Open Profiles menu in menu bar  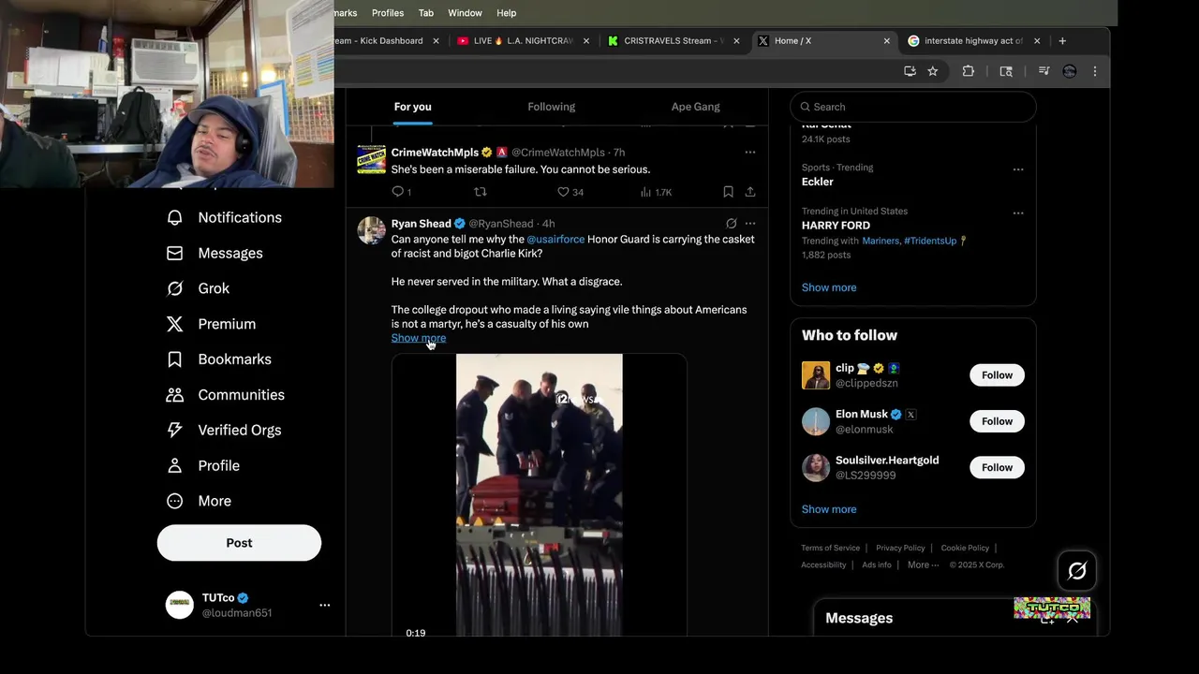[x=388, y=13]
